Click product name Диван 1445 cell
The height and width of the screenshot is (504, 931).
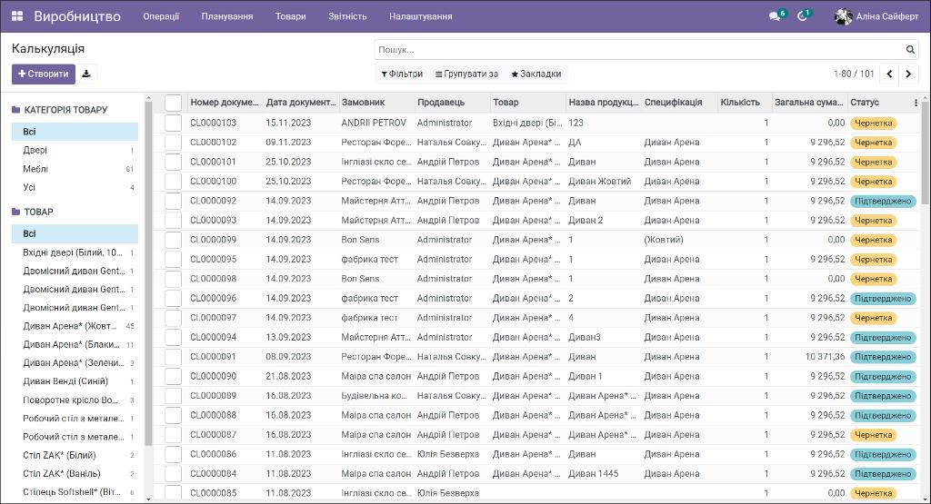pyautogui.click(x=593, y=474)
